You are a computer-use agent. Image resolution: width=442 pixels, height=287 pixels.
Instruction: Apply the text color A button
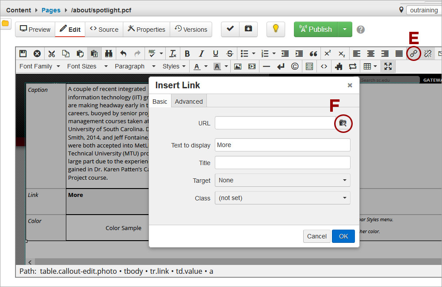tap(197, 67)
